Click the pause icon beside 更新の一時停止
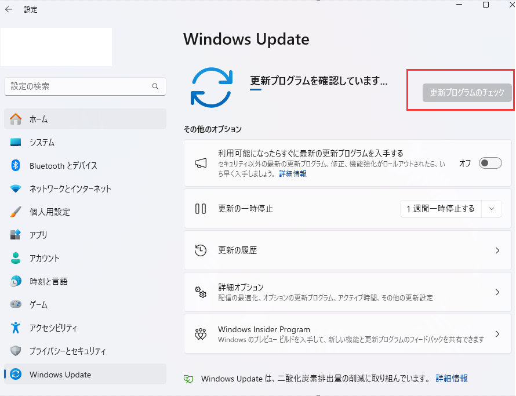This screenshot has height=396, width=516. (x=201, y=209)
